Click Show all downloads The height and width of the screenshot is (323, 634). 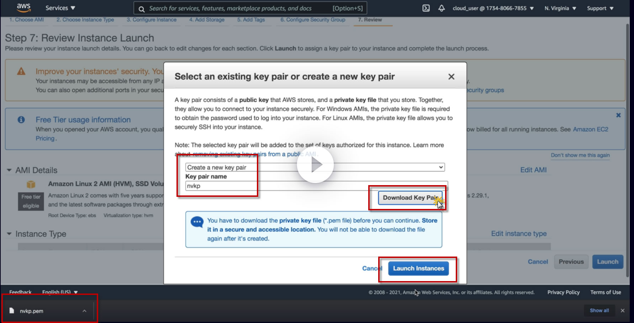coord(599,311)
